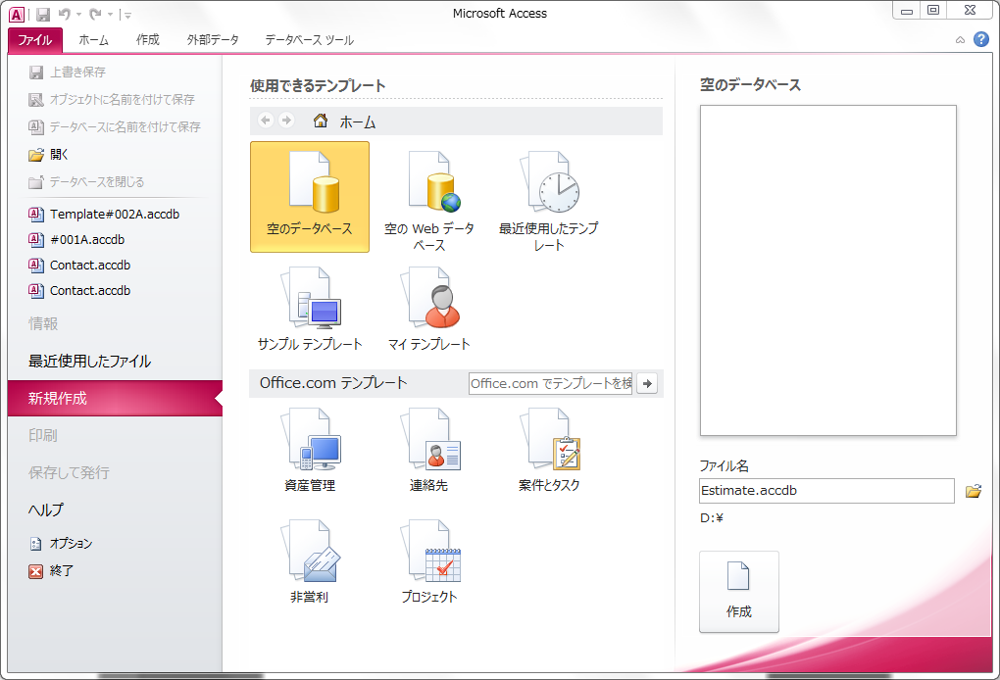The image size is (1000, 680).
Task: Click the undo icon in quick access toolbar
Action: coord(64,14)
